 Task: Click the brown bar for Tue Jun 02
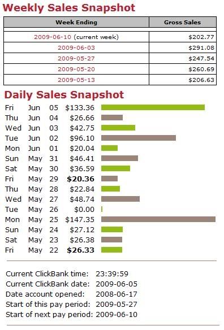pos(139,138)
